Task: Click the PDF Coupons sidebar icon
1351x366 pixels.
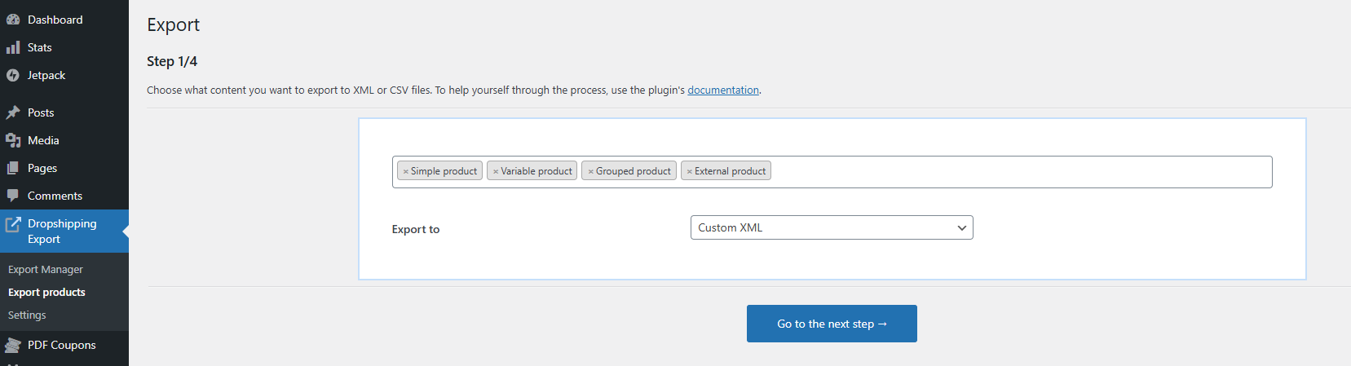Action: coord(13,345)
